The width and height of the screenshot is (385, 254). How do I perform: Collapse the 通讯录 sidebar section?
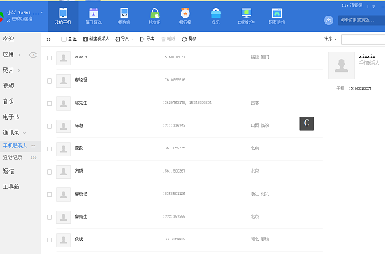24,133
